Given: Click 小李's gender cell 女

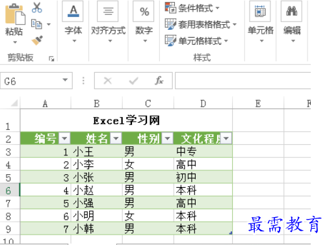Looking at the screenshot, I should click(x=148, y=164).
